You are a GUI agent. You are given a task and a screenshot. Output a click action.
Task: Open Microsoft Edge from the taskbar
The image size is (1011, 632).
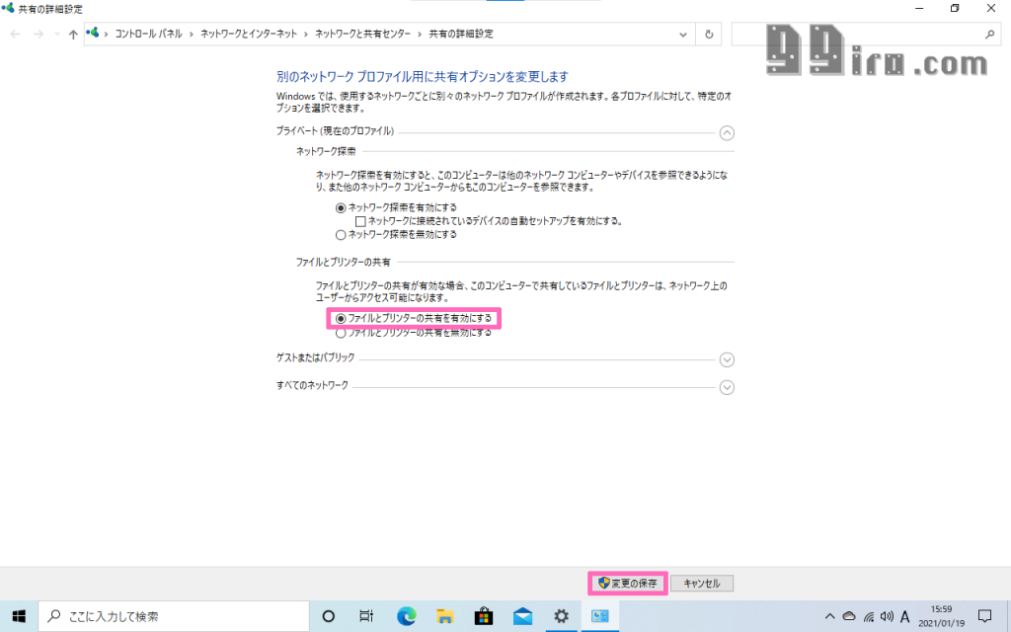tap(406, 616)
